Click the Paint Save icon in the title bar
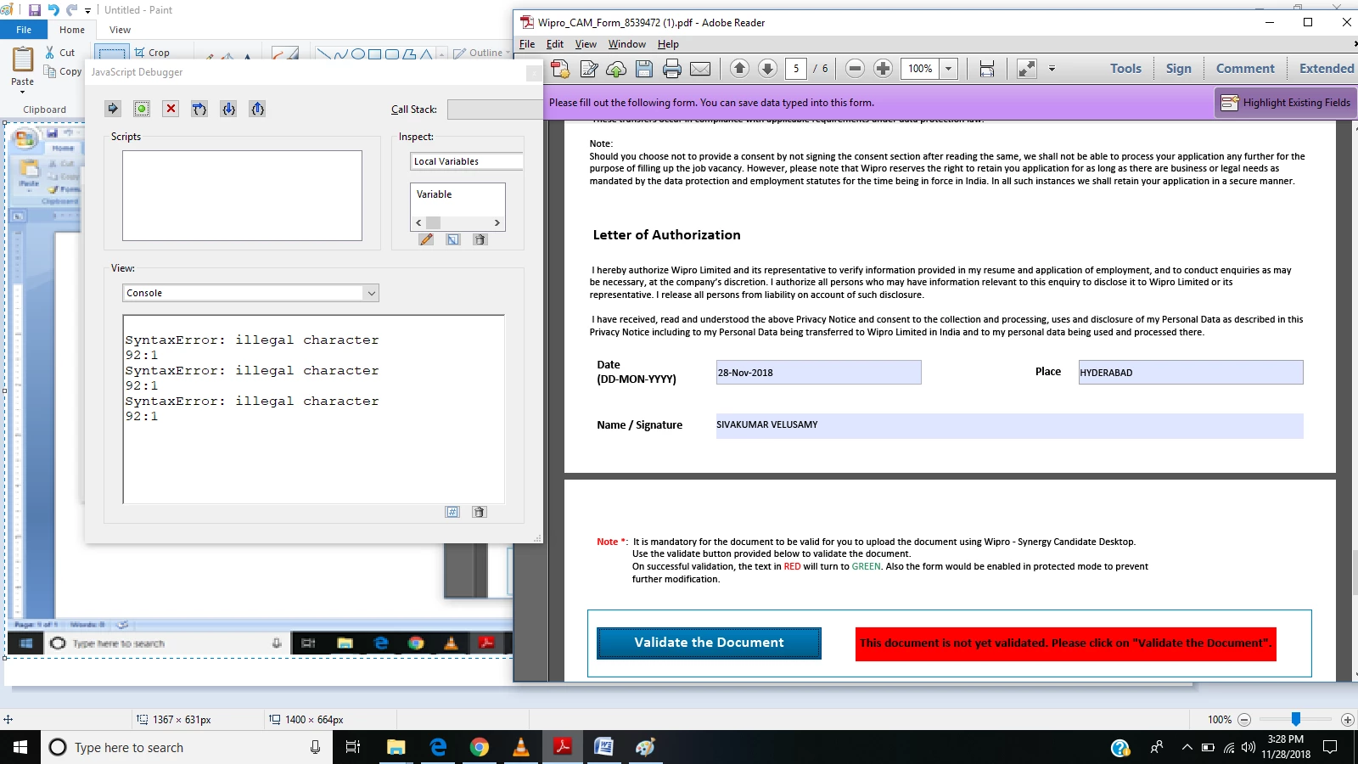Viewport: 1358px width, 764px height. pos(35,10)
